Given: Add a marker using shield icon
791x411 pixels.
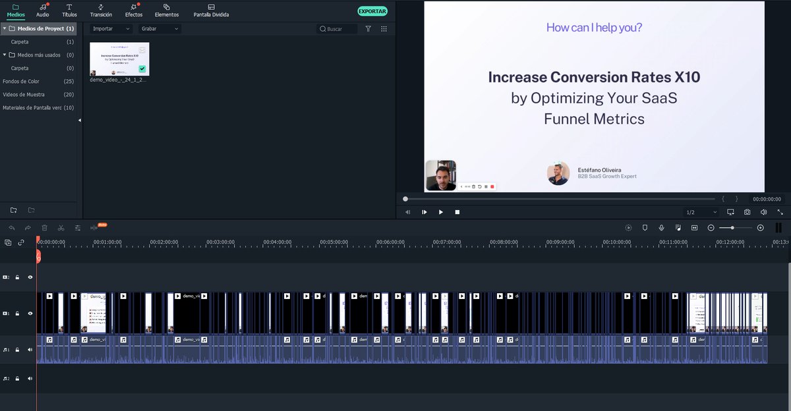Looking at the screenshot, I should tap(645, 228).
